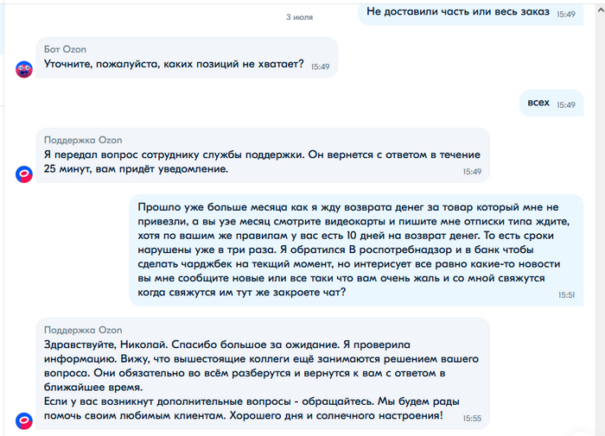Click the first 'Поддержка Ozon' sender name
This screenshot has height=436, width=605.
(x=83, y=140)
